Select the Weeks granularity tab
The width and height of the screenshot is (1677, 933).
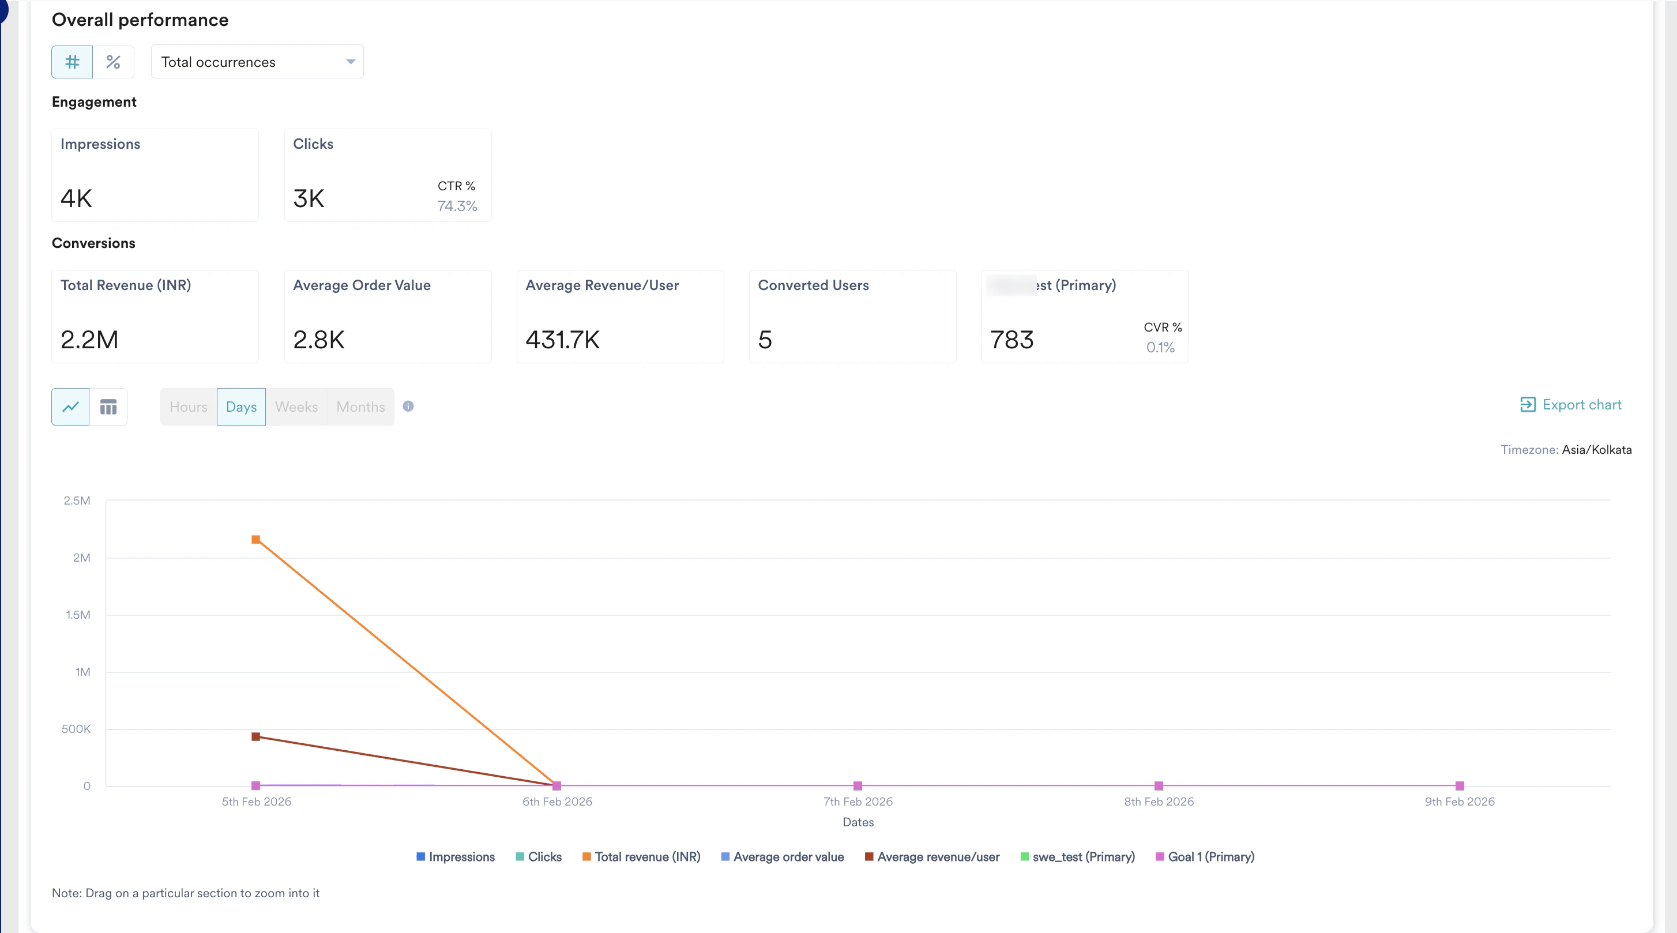[x=296, y=407]
